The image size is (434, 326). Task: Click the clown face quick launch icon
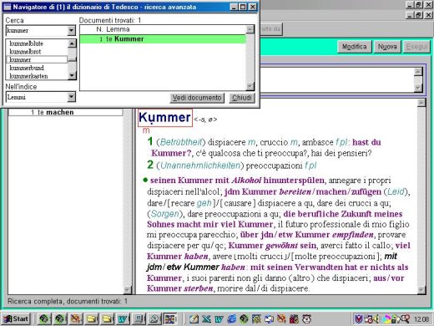(x=306, y=318)
